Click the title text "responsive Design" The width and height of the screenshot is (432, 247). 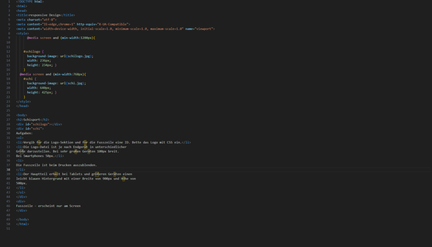point(49,15)
